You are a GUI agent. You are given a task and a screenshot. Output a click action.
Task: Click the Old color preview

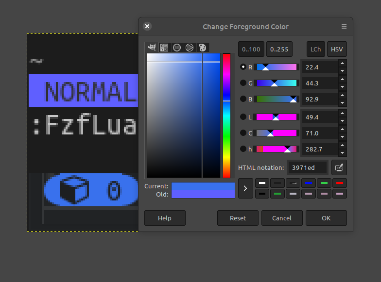(203, 194)
